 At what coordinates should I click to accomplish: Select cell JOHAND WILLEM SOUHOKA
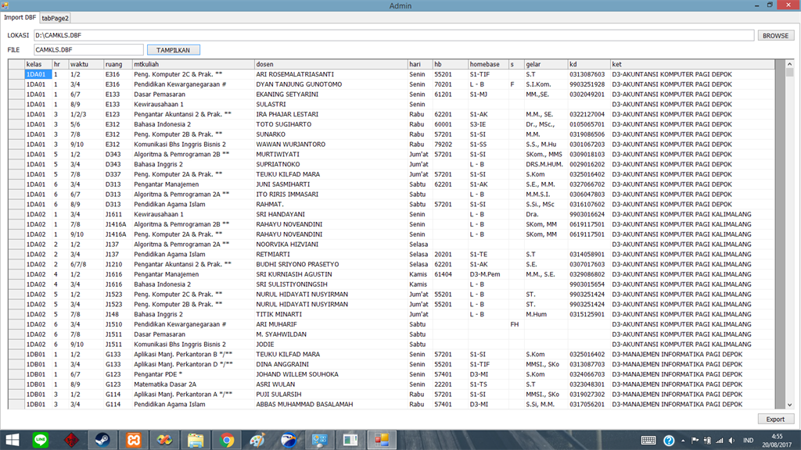coord(331,374)
